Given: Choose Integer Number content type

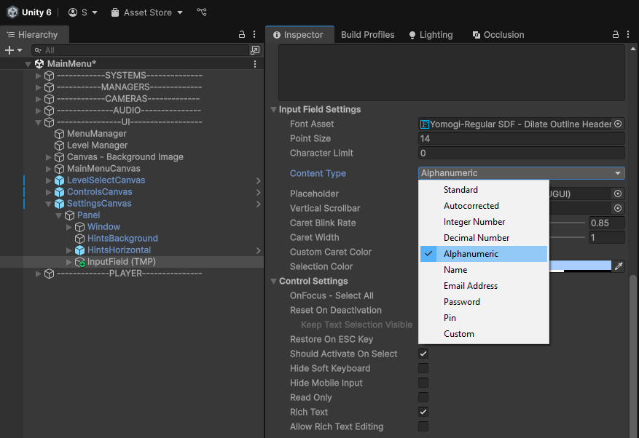Looking at the screenshot, I should click(x=484, y=222).
